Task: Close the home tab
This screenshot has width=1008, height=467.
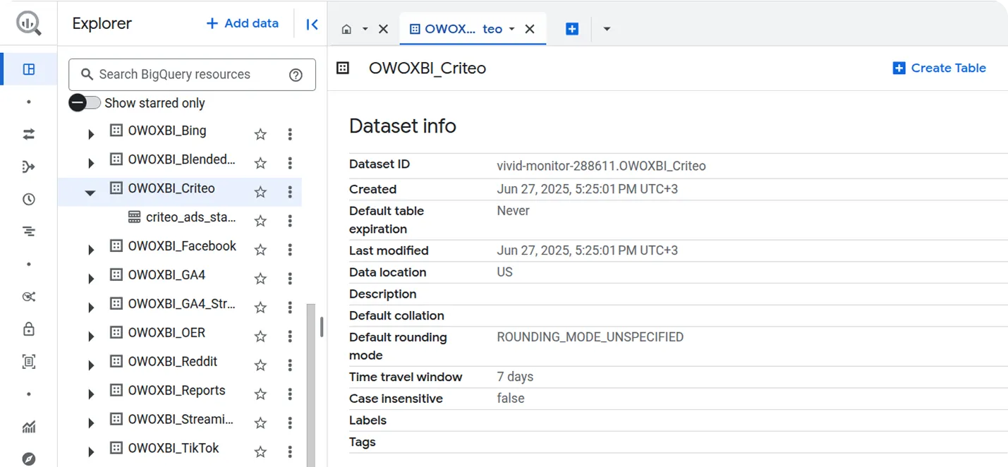Action: (x=383, y=29)
